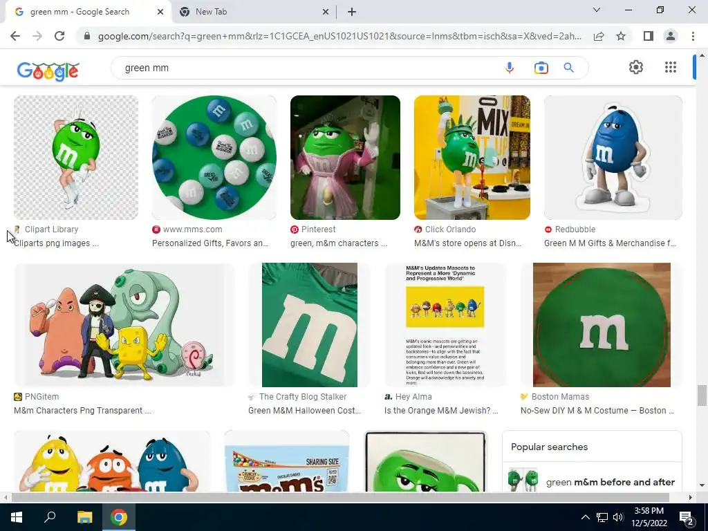Open Windows taskbar search
Image resolution: width=708 pixels, height=531 pixels.
point(50,517)
